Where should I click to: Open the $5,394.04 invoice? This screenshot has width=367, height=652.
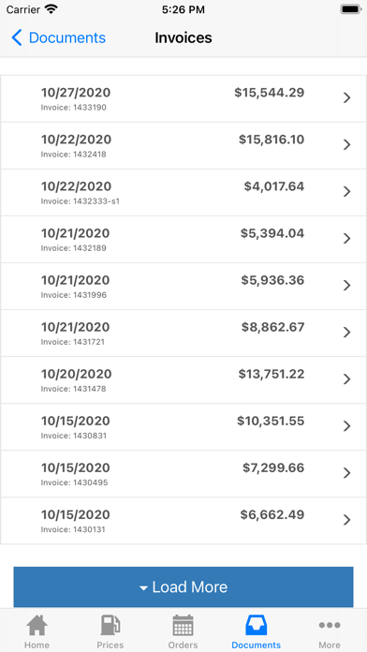click(x=183, y=239)
